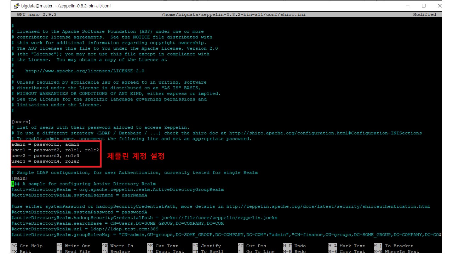Click the 'user3 = password4, role2' line

pos(45,161)
